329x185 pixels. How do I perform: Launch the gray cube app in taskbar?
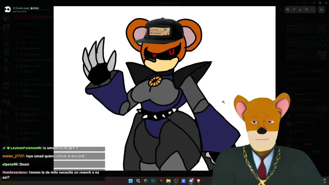[x=146, y=181]
